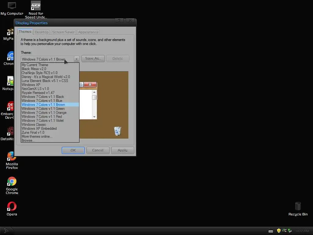Select My Current Theme from list
Viewport: 313px width, 235px height.
(50, 65)
